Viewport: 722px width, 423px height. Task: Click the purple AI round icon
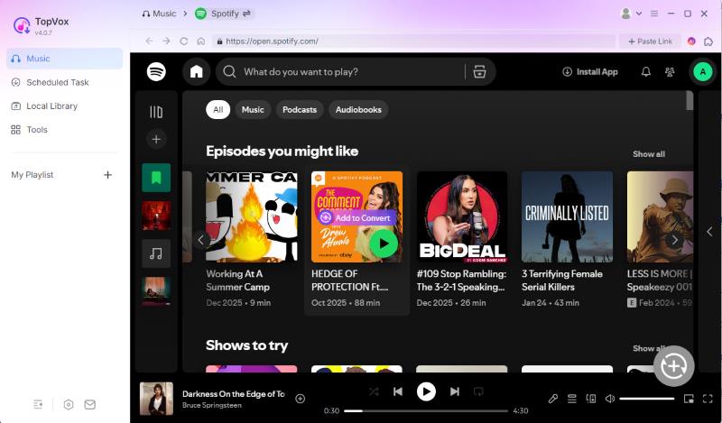(691, 41)
